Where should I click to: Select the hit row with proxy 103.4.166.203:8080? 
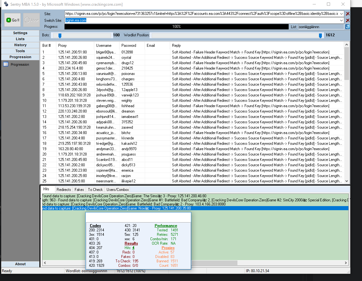tap(195, 204)
